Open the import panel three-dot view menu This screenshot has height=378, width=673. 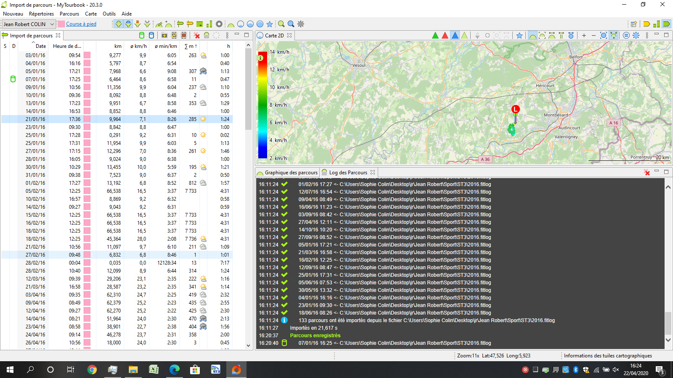[x=227, y=36]
